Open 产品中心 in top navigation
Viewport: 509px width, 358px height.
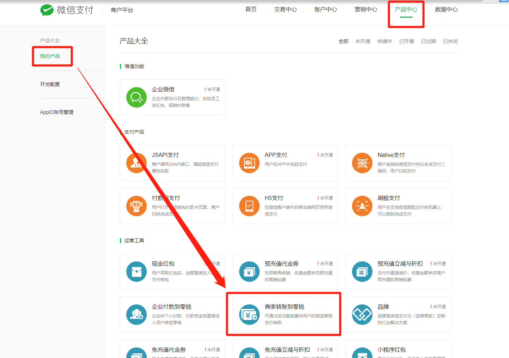pos(406,10)
